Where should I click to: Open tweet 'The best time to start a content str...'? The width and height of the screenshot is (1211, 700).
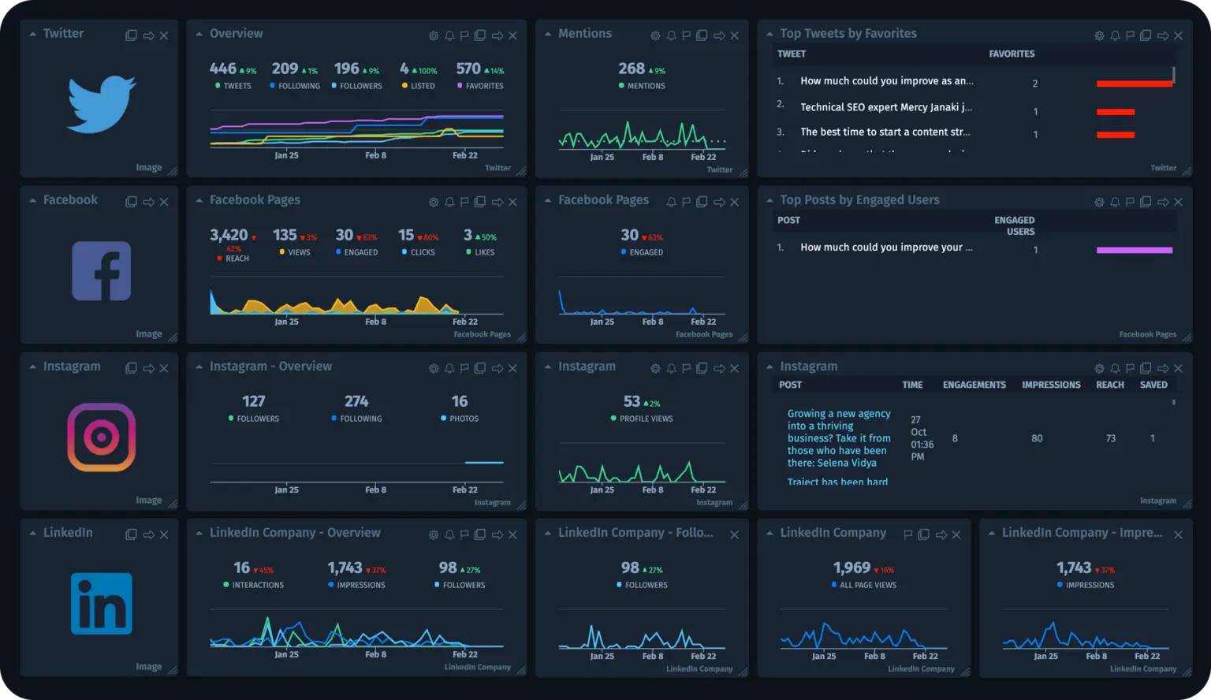pos(885,132)
